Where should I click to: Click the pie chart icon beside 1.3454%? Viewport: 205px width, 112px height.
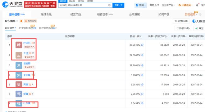tap(142, 103)
